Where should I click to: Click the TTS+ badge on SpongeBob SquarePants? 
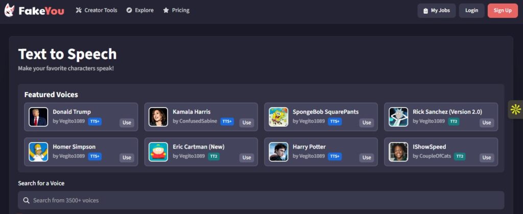coord(335,122)
